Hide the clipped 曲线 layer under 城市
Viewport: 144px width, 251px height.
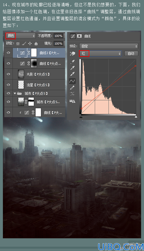8,113
